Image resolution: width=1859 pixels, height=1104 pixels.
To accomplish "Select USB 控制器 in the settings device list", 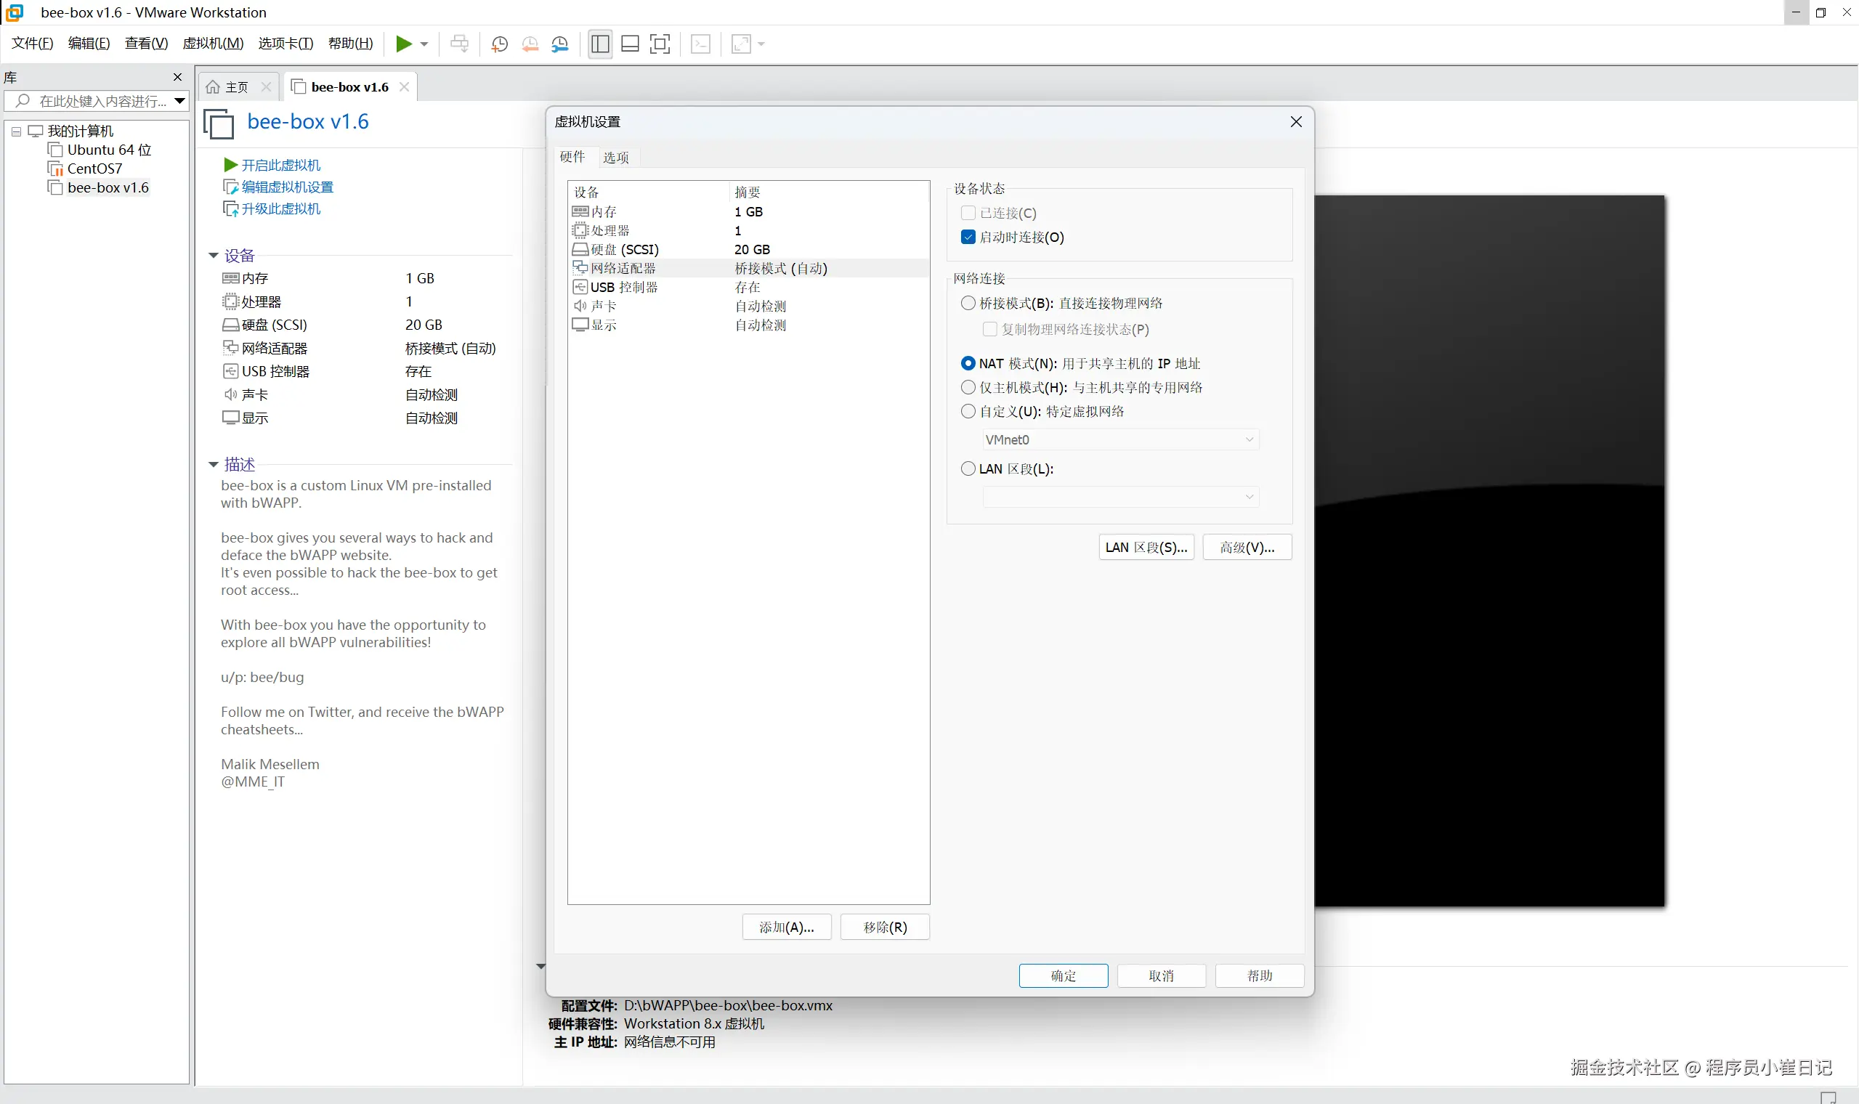I will pyautogui.click(x=623, y=287).
